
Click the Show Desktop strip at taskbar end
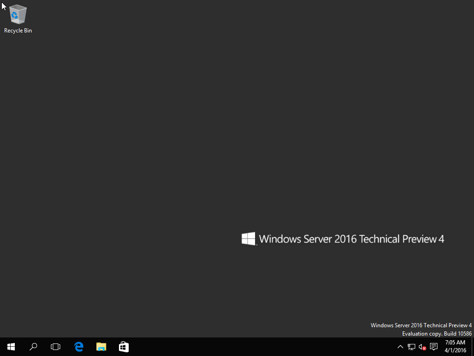click(473, 346)
